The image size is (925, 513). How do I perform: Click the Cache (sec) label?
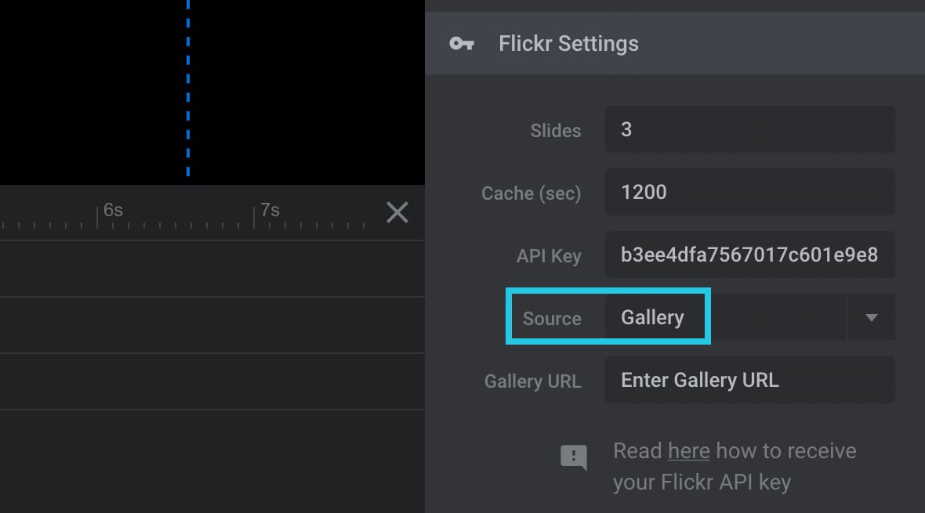coord(531,193)
